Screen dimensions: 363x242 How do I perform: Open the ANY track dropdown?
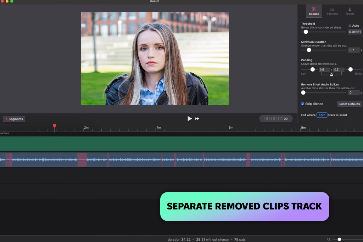pyautogui.click(x=322, y=115)
